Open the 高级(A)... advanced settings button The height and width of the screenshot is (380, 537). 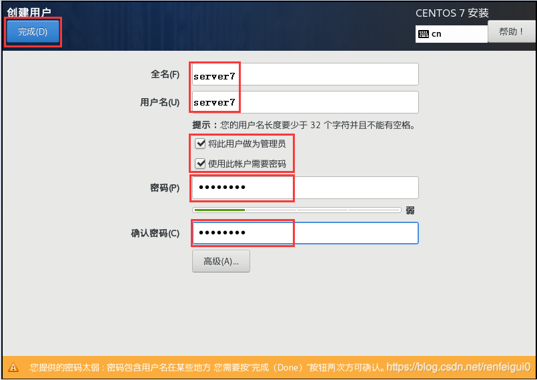click(x=221, y=261)
